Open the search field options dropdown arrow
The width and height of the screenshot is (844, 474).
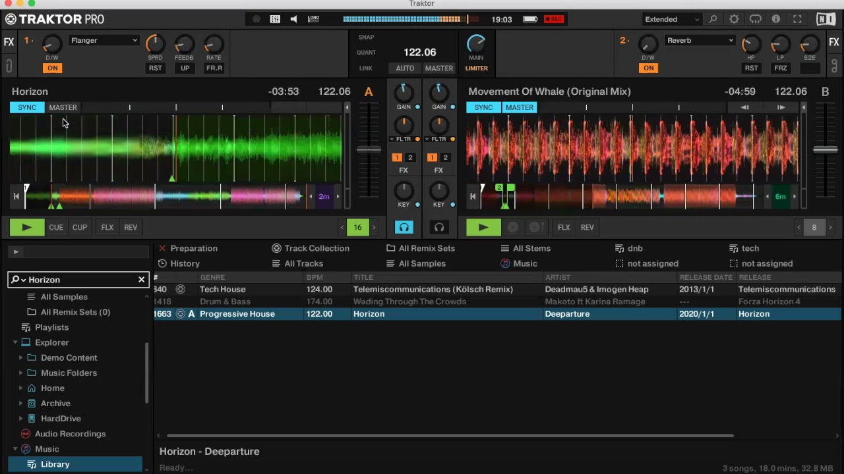coord(24,280)
